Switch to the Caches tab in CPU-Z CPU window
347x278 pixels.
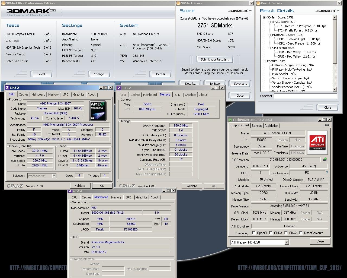[24, 94]
